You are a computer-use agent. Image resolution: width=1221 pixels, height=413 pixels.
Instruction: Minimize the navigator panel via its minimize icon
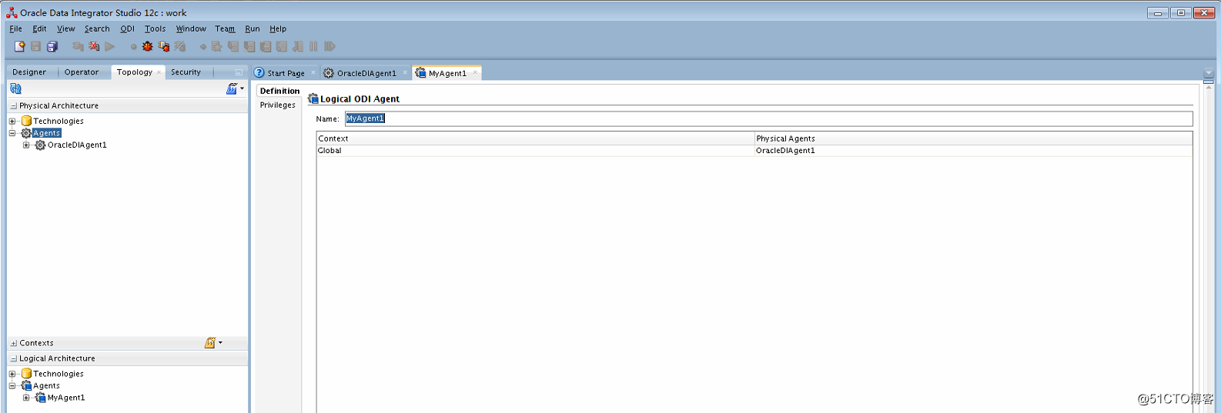(239, 72)
